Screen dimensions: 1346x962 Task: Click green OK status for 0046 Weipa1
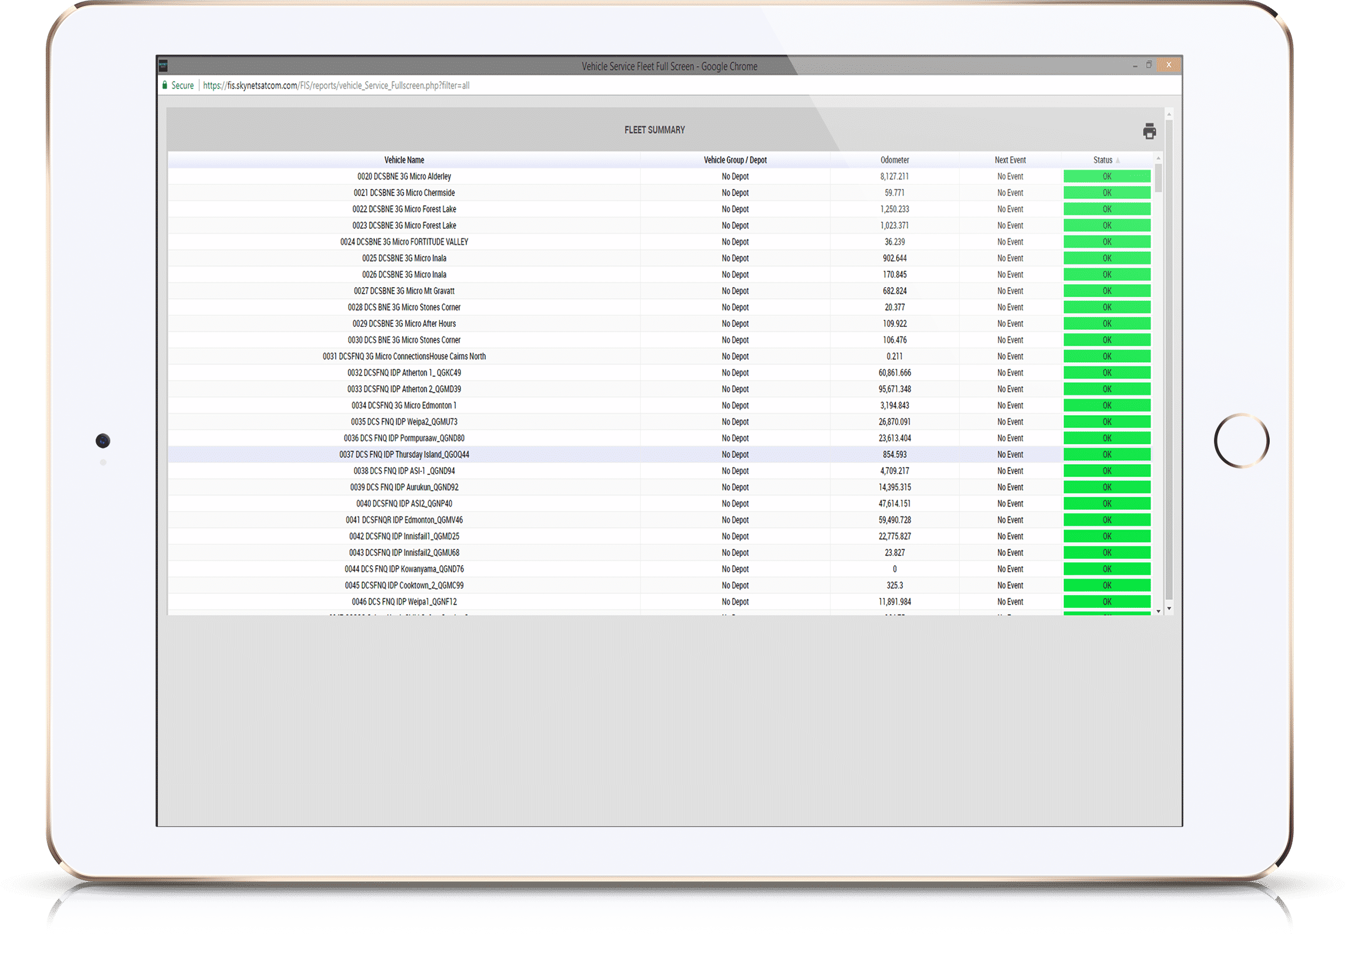1106,601
